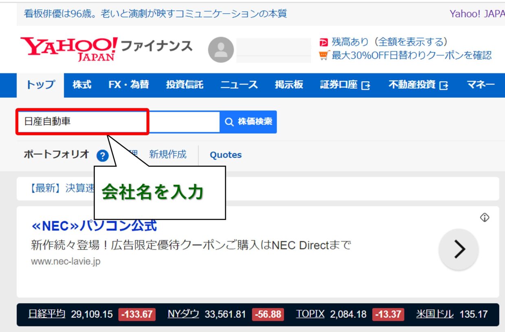Viewport: 505px width, 332px height.
Task: Click the TOPIX ticker link
Action: coord(310,314)
